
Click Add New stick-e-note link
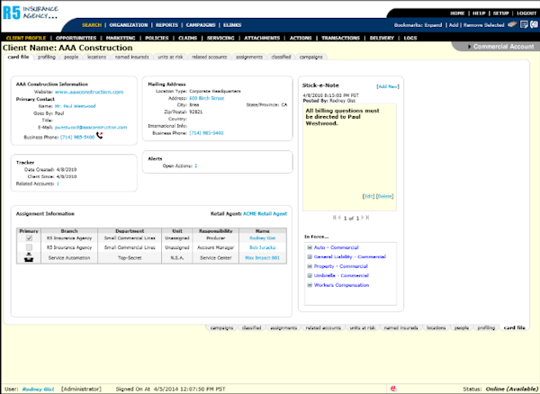(388, 86)
